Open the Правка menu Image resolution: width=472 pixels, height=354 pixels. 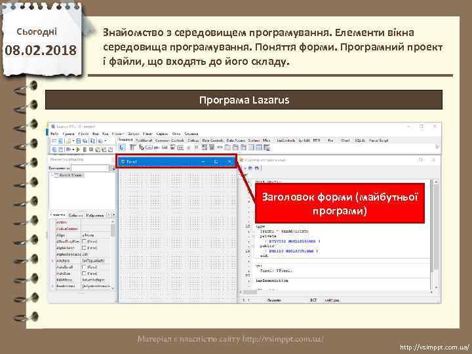coord(68,134)
